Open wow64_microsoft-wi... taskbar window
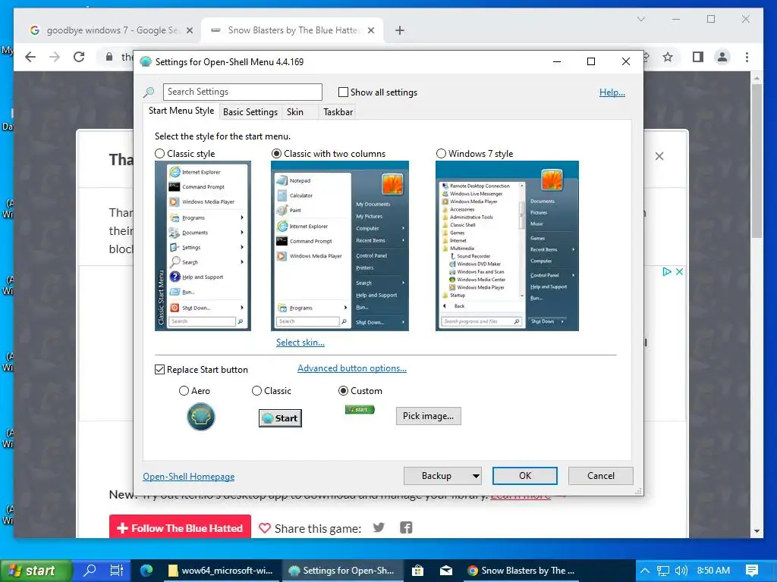Screen dimensions: 777x582 click(x=221, y=570)
